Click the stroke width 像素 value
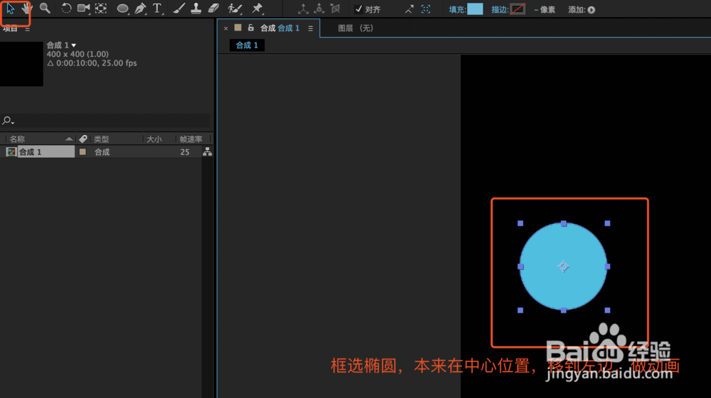 tap(545, 9)
